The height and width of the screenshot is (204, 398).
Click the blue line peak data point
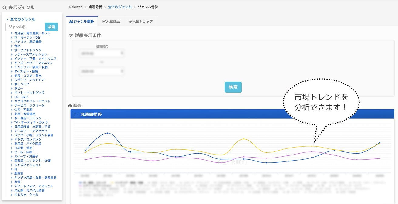[108, 133]
